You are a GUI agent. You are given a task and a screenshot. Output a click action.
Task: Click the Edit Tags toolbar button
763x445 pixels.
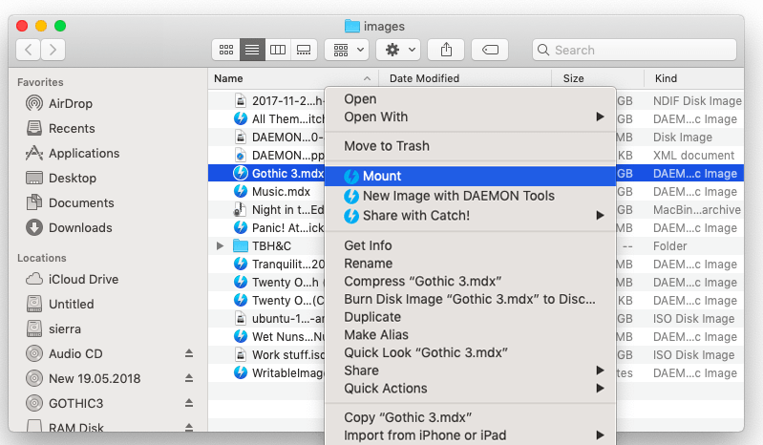pyautogui.click(x=490, y=50)
